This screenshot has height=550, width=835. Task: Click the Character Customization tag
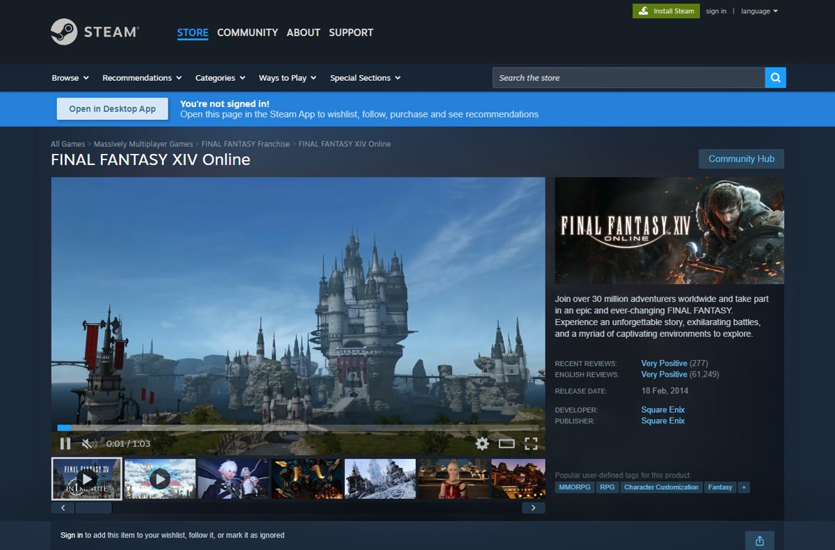pyautogui.click(x=661, y=487)
